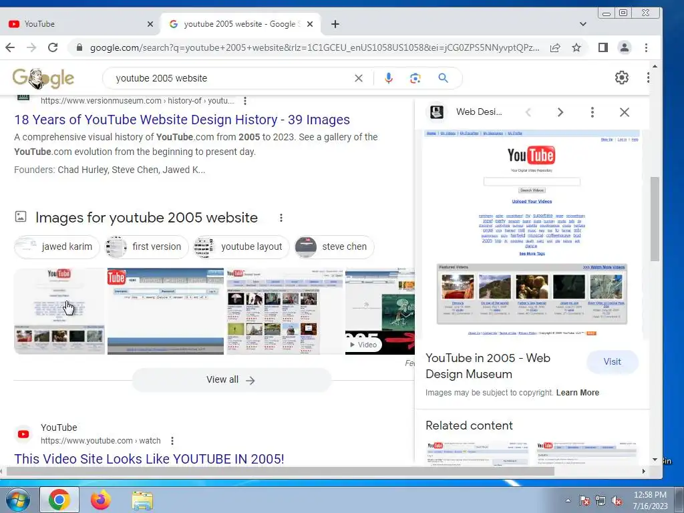Open options for YouTube watch result

coord(172,441)
